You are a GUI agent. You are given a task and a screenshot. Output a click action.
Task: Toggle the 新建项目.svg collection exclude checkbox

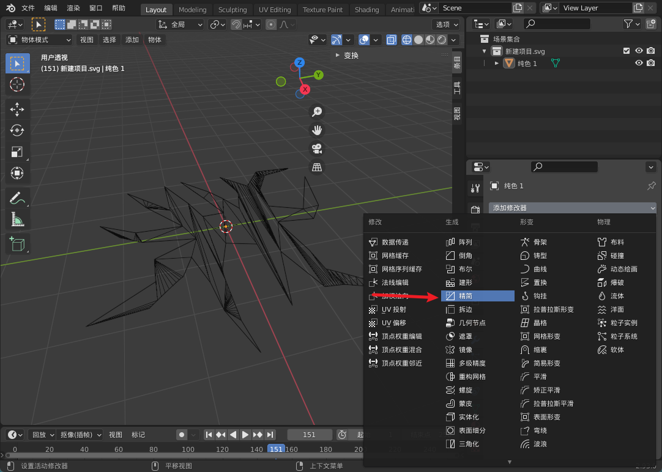(627, 51)
